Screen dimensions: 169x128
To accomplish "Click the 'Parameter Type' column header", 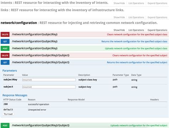I will [121, 75].
